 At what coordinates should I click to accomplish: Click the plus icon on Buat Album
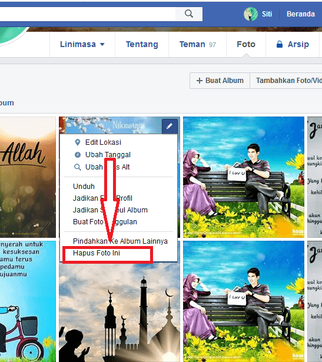(200, 81)
